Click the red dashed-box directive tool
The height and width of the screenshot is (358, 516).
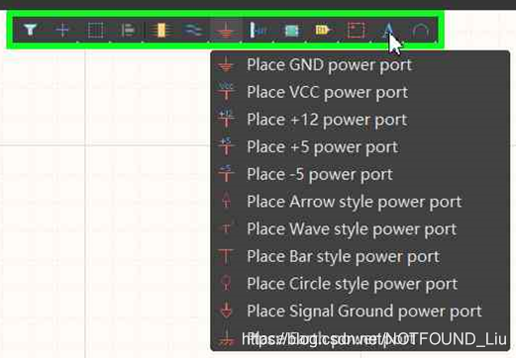[357, 30]
